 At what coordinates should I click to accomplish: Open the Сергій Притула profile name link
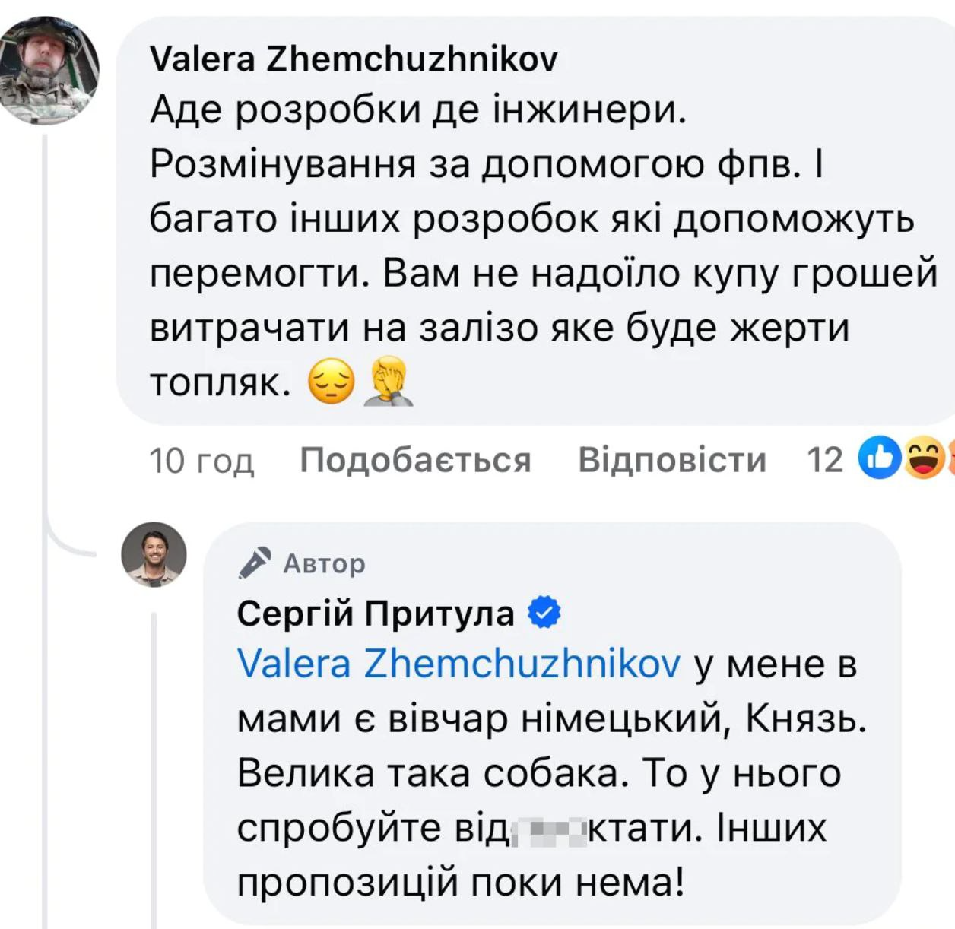coord(376,613)
